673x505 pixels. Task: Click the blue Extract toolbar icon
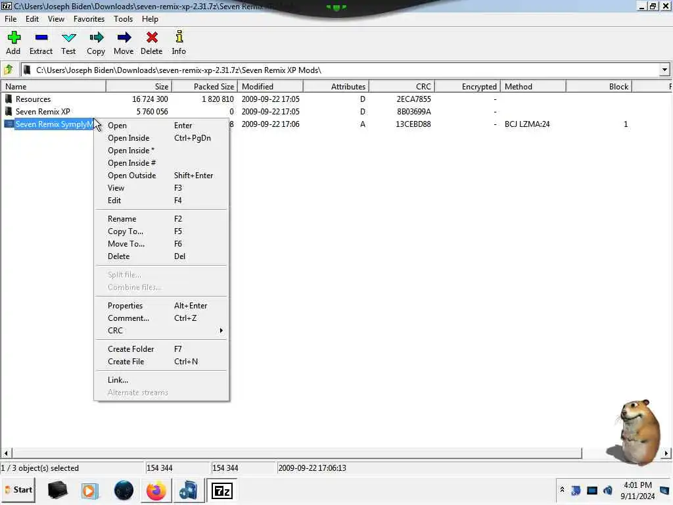[41, 37]
